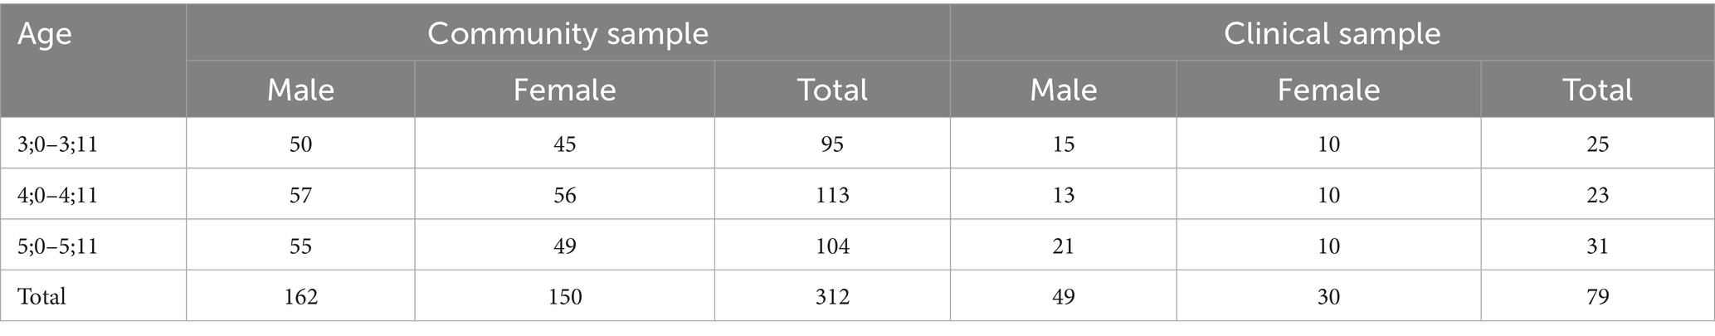Click the Age column header
Screen dimensions: 1715x336
coord(45,35)
